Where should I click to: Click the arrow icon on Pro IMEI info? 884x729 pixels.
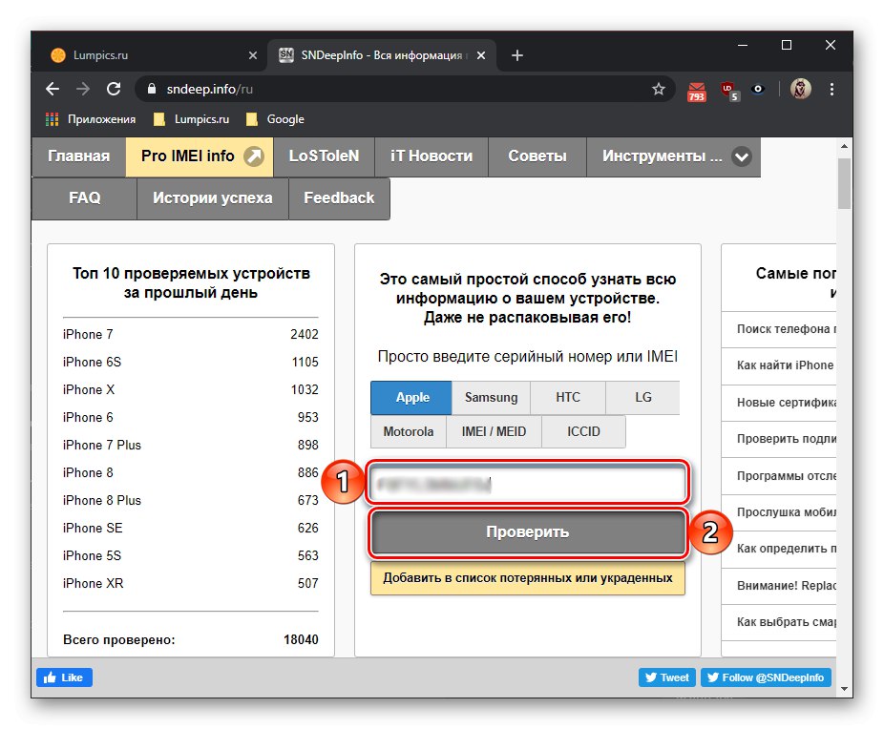coord(254,156)
